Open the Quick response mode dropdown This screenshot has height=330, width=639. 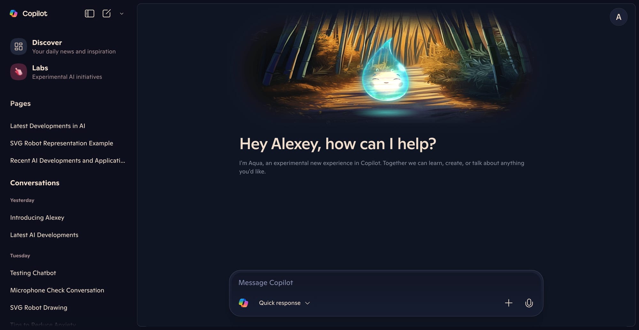[x=284, y=303]
